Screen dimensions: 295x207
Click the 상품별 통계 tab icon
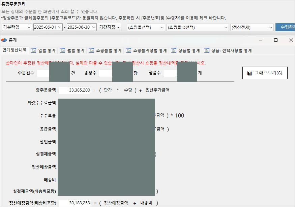click(x=174, y=50)
